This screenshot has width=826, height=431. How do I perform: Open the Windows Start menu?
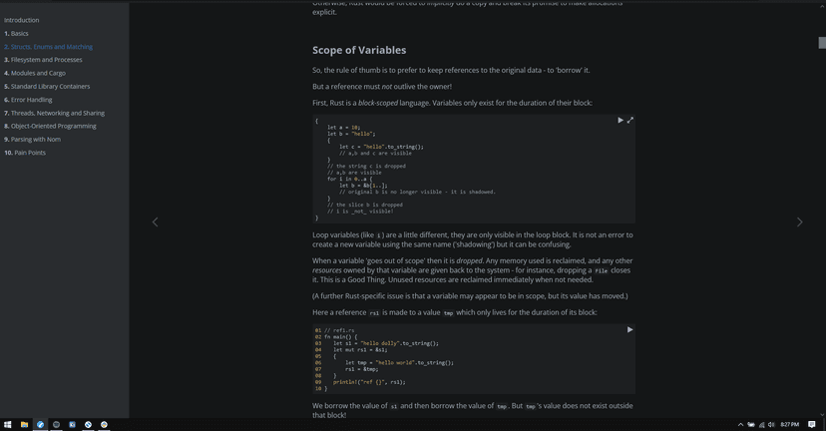(x=8, y=424)
